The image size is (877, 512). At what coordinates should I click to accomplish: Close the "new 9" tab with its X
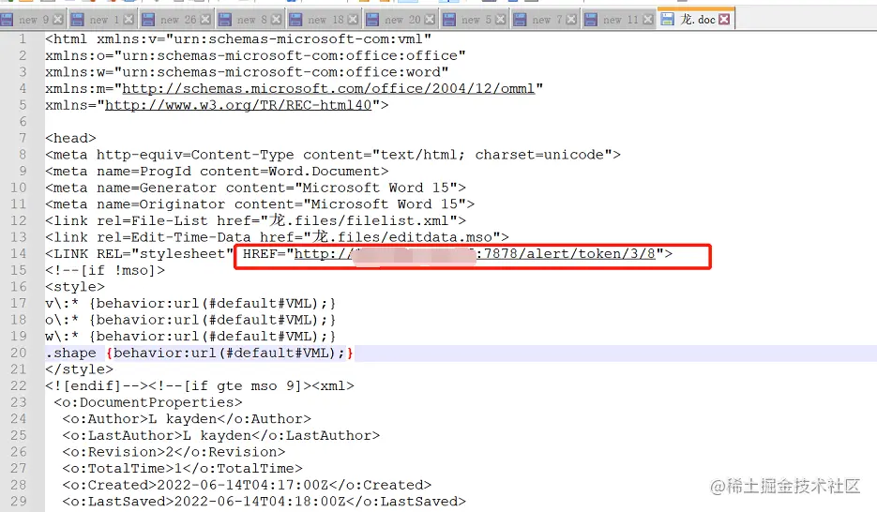tap(58, 20)
